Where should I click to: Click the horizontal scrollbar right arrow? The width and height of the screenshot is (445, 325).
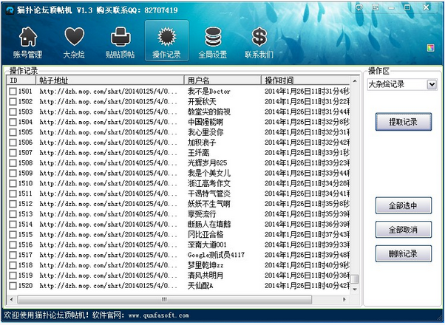click(x=344, y=299)
